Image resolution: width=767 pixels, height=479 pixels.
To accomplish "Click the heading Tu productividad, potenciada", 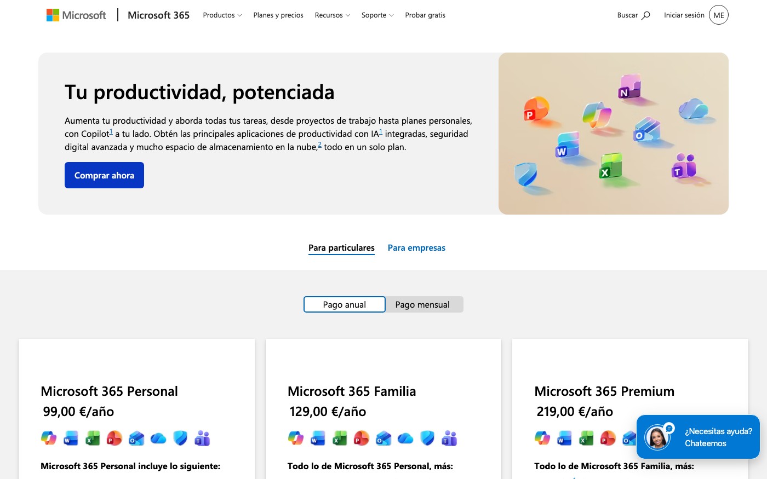I will pyautogui.click(x=199, y=92).
